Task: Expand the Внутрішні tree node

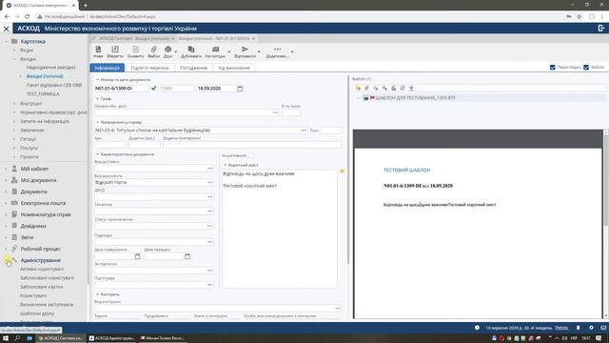Action: point(14,104)
